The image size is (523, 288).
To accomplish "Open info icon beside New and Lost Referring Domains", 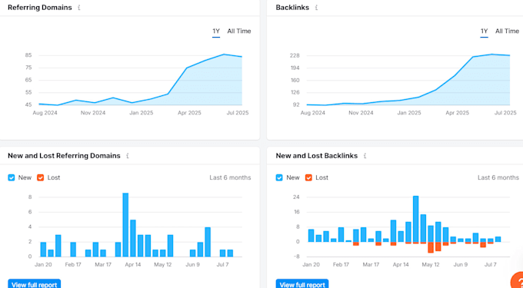I will tap(128, 156).
